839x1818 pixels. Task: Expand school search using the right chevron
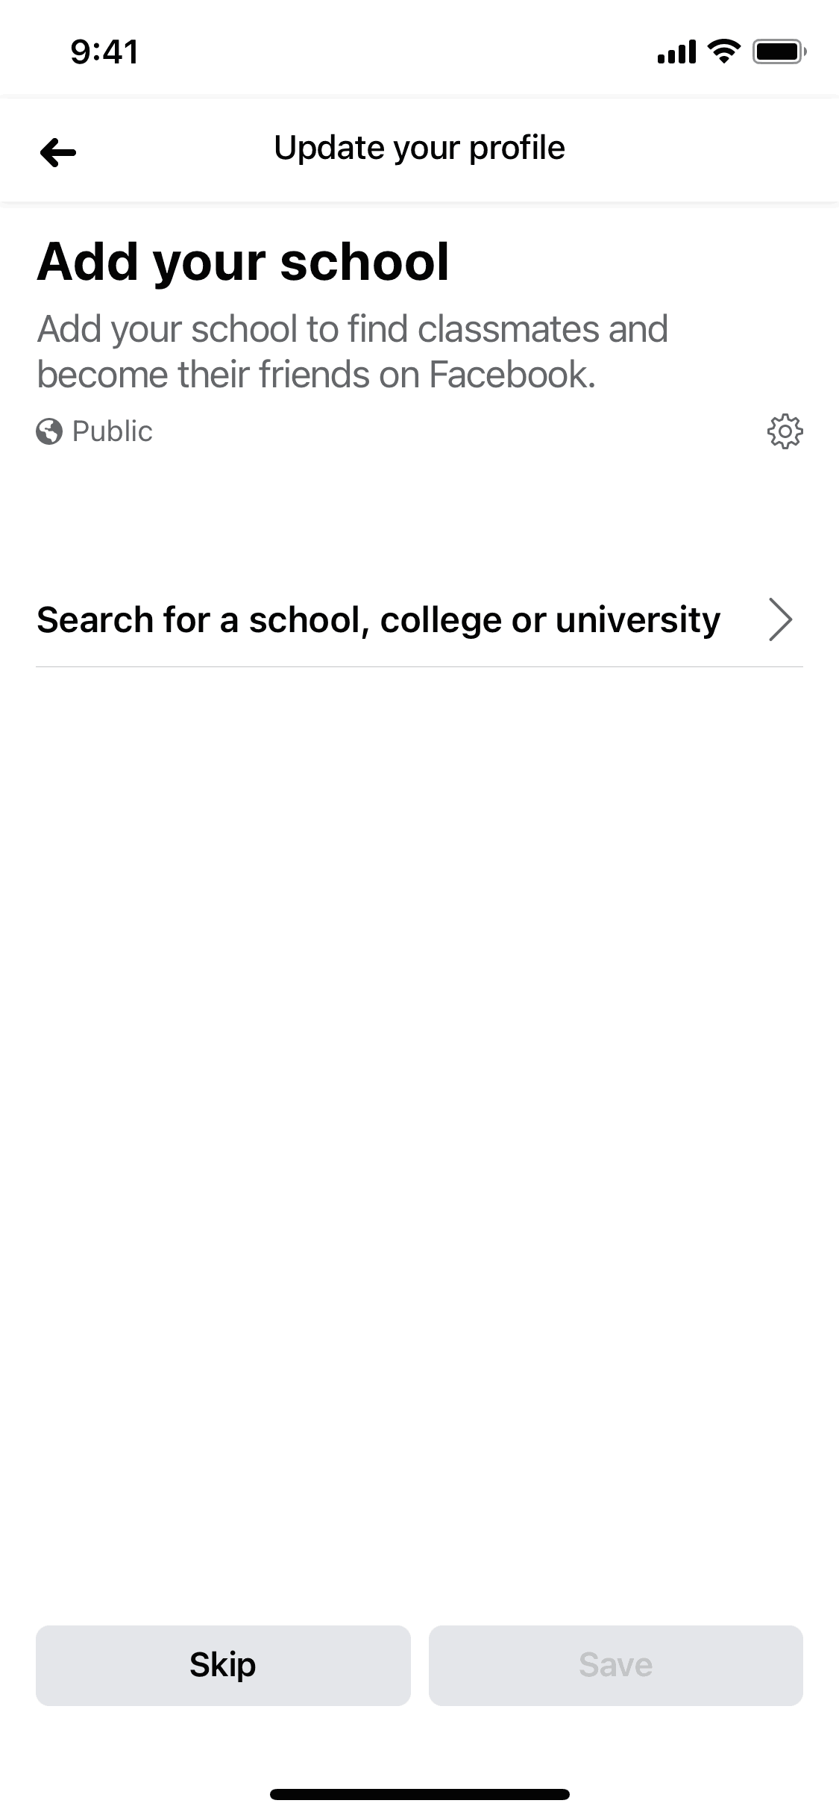pyautogui.click(x=780, y=619)
